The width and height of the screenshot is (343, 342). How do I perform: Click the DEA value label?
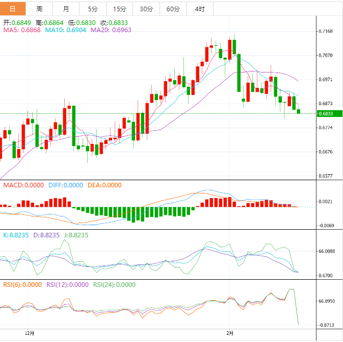pyautogui.click(x=104, y=185)
